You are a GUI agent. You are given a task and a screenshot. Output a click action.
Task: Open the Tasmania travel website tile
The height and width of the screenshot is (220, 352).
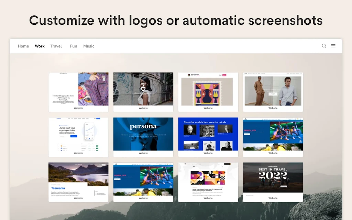tap(78, 182)
